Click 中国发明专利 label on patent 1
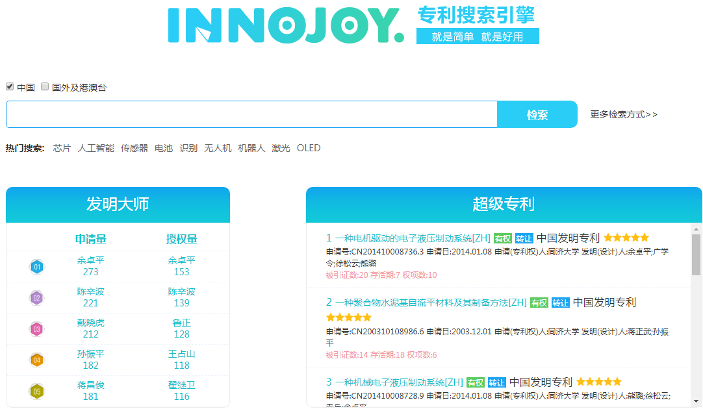The height and width of the screenshot is (409, 703). [x=568, y=238]
